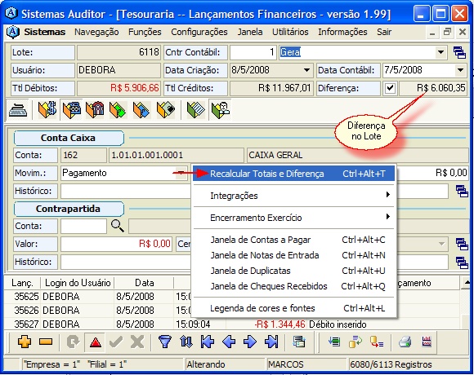Image resolution: width=474 pixels, height=375 pixels.
Task: Open the Data Contábil date dropdown
Action: [x=460, y=70]
